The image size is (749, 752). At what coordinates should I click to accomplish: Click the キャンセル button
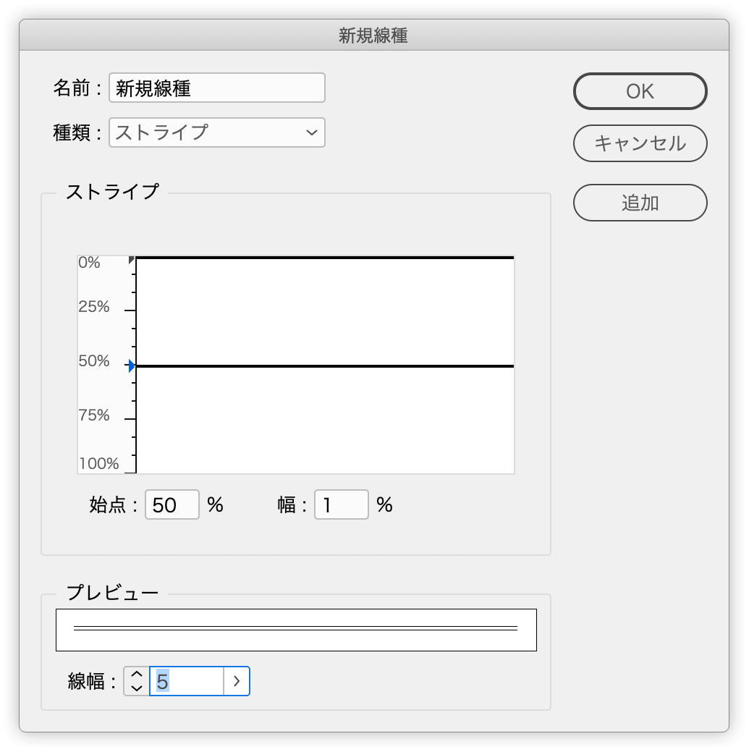pyautogui.click(x=640, y=143)
